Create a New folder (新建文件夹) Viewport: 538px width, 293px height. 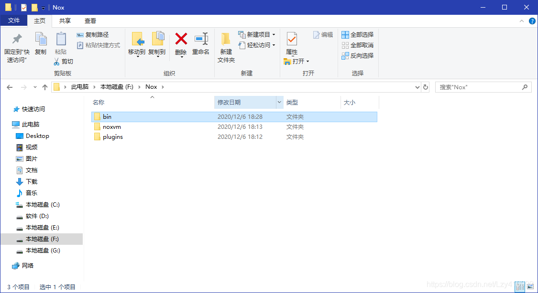226,48
